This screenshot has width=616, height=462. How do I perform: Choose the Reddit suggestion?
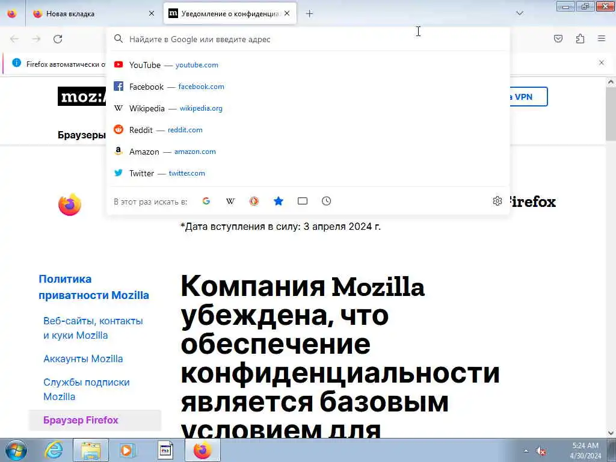coord(308,130)
